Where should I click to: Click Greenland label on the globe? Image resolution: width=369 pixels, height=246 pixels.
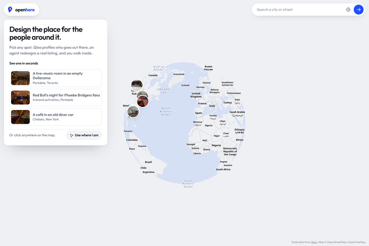point(179,74)
